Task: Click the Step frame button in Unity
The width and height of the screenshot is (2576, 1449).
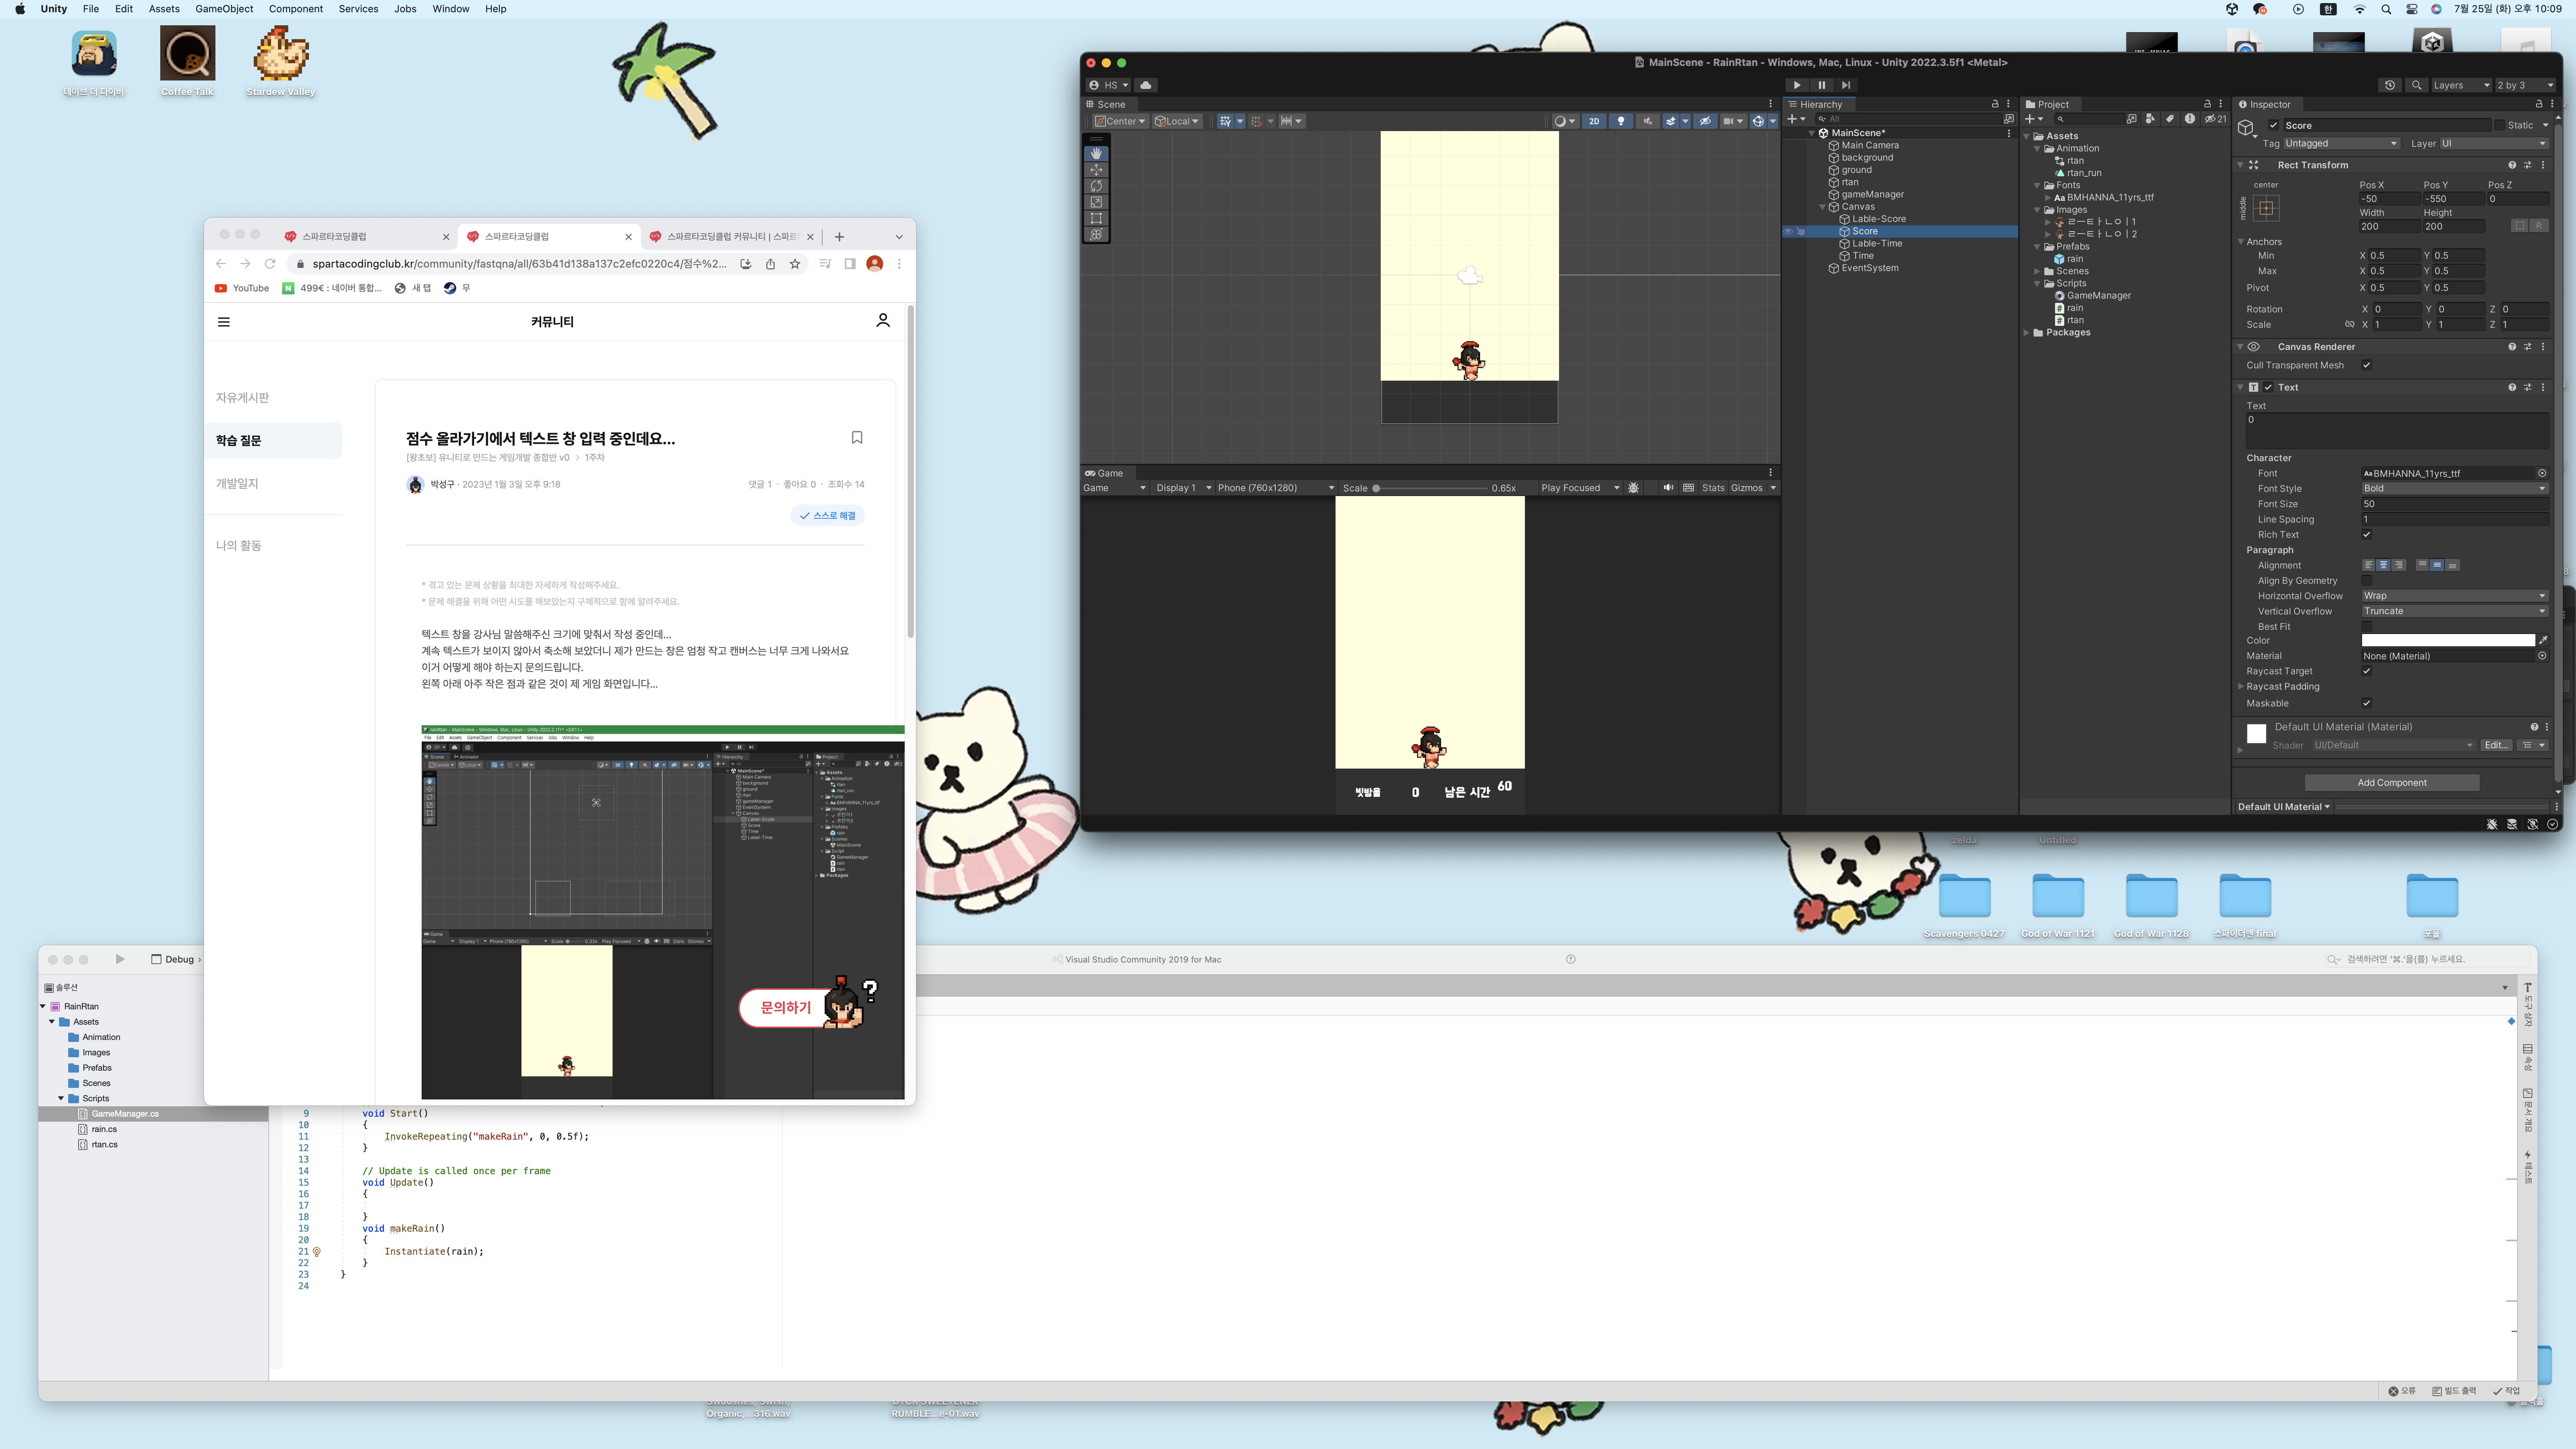Action: point(1846,85)
